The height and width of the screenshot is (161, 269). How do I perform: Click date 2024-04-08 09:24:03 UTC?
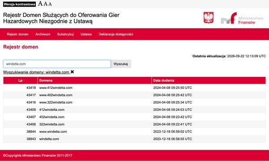(x=173, y=110)
